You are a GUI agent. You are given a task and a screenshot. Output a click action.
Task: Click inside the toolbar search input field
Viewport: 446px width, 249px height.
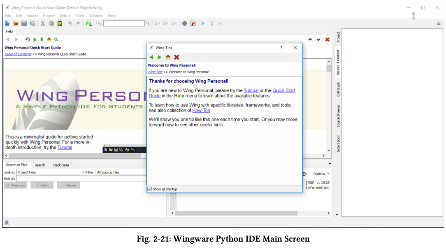(124, 23)
